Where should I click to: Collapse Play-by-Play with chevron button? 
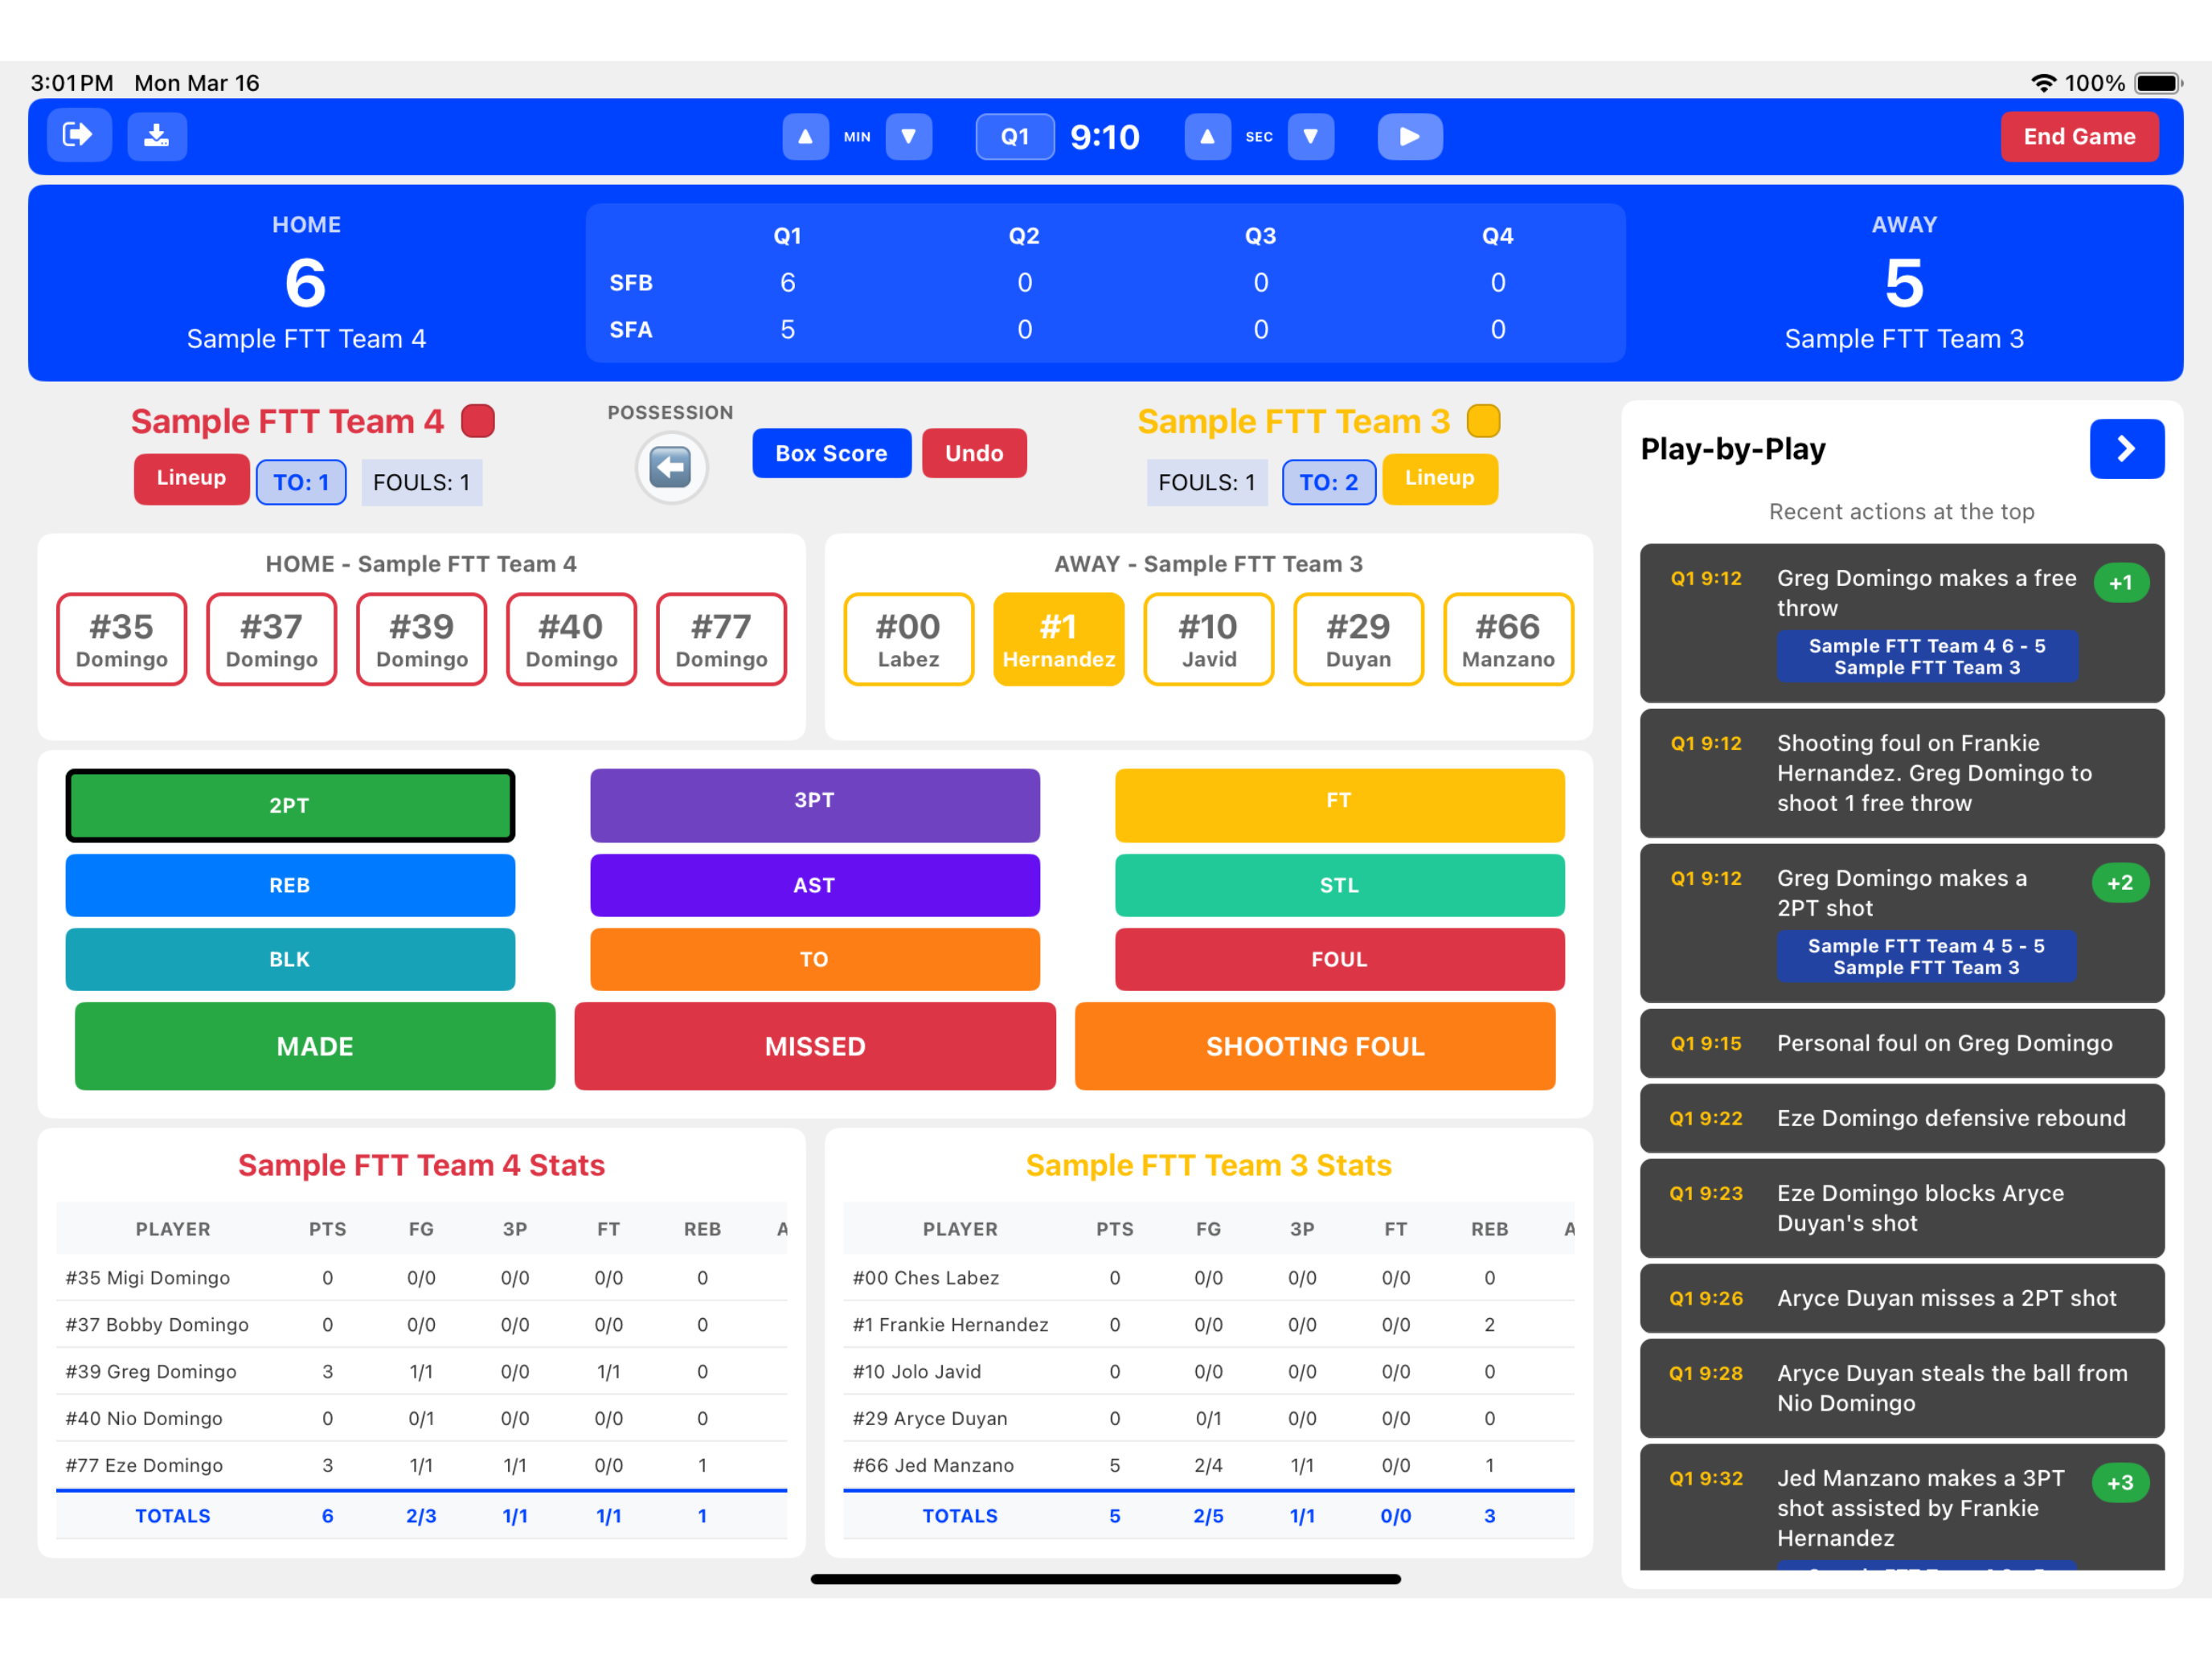pyautogui.click(x=2127, y=449)
